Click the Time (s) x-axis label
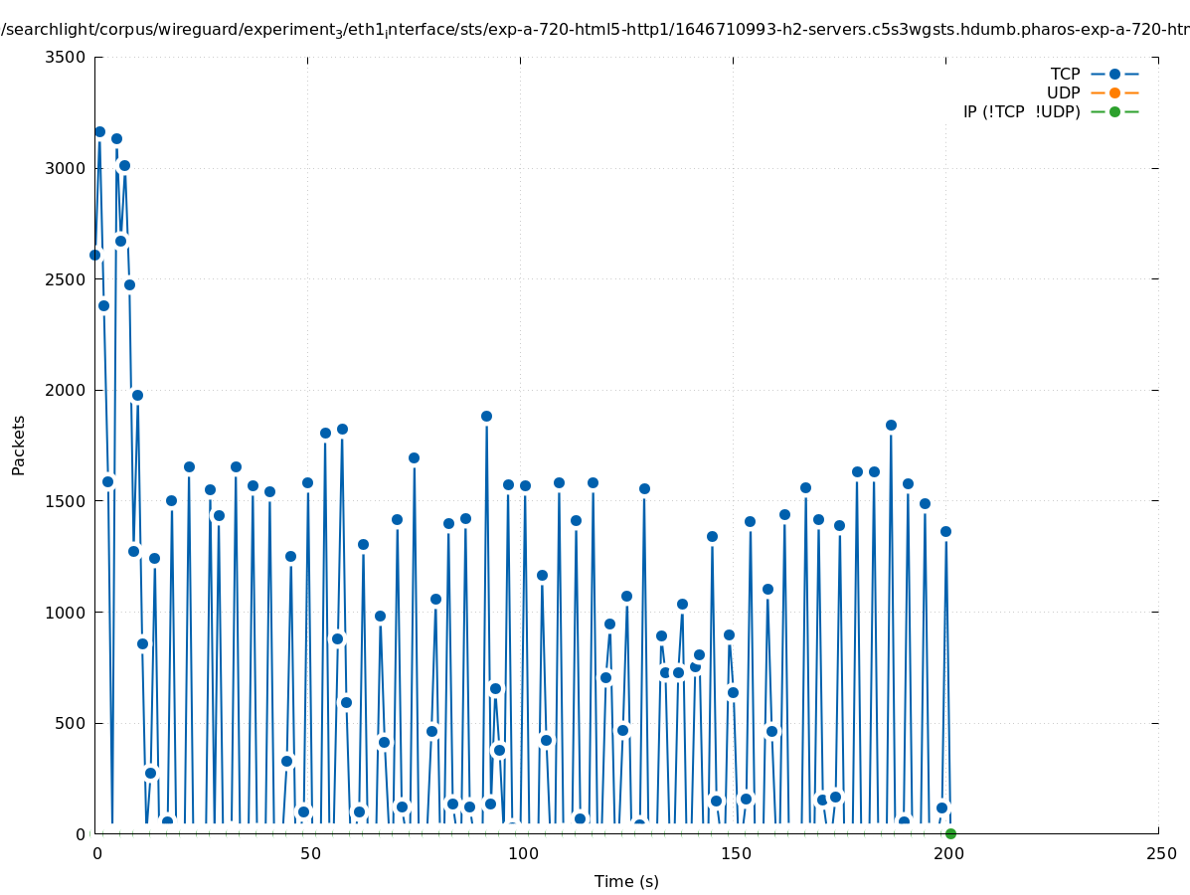 click(x=626, y=881)
